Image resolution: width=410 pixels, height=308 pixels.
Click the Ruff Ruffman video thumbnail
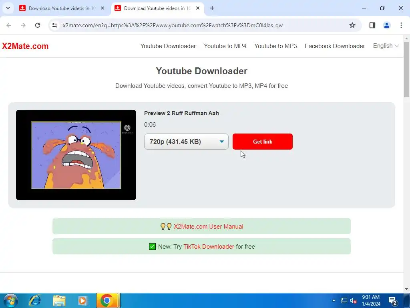(x=76, y=155)
